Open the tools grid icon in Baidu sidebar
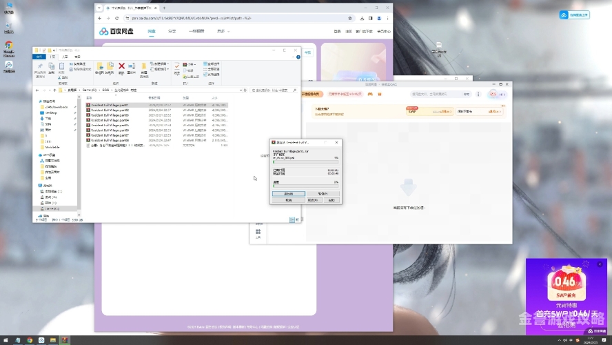This screenshot has width=612, height=345. pyautogui.click(x=258, y=232)
